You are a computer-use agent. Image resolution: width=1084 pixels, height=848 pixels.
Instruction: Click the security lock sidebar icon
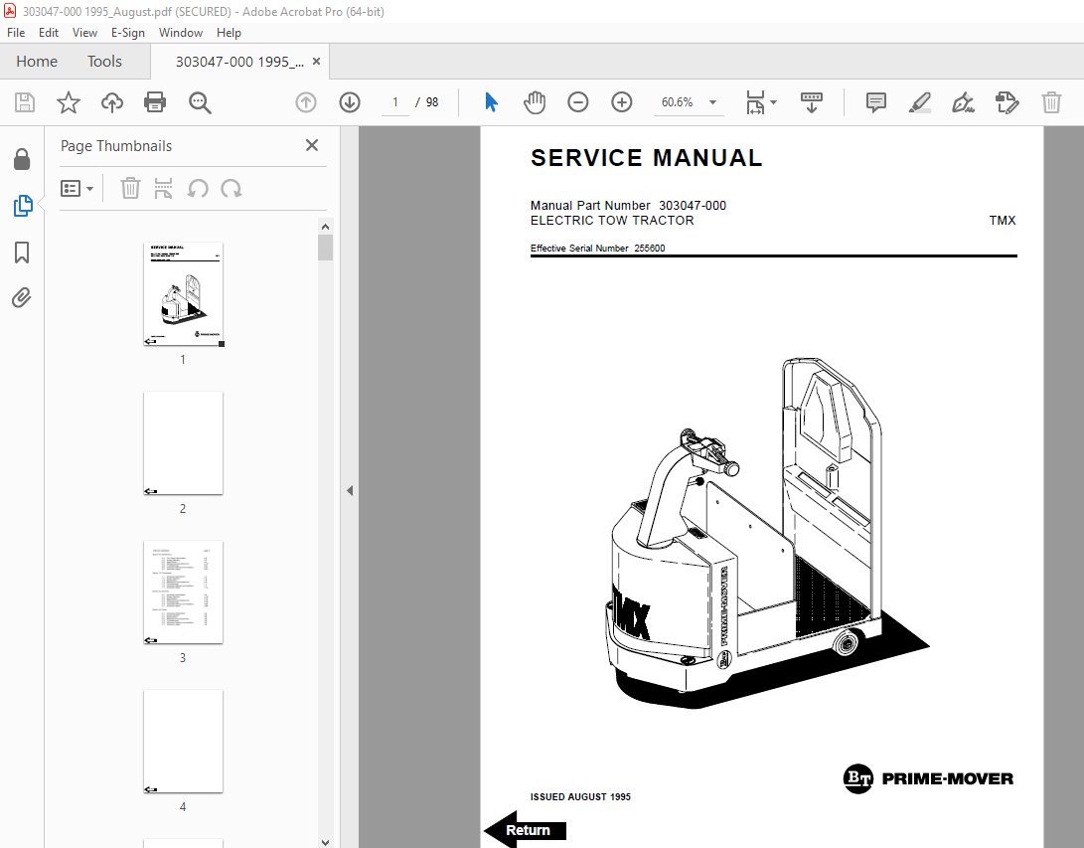click(x=22, y=160)
